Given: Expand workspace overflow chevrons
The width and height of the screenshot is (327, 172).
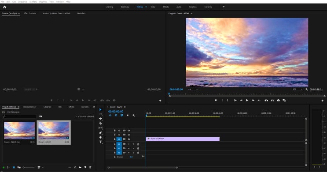Looking at the screenshot, I should 224,7.
